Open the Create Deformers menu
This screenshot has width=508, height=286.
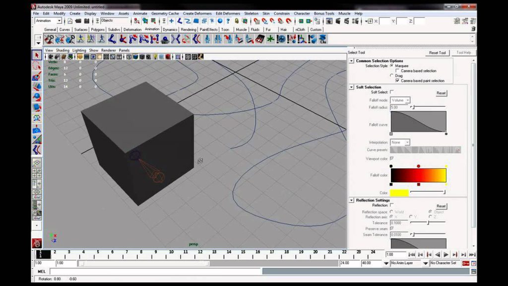coord(197,13)
